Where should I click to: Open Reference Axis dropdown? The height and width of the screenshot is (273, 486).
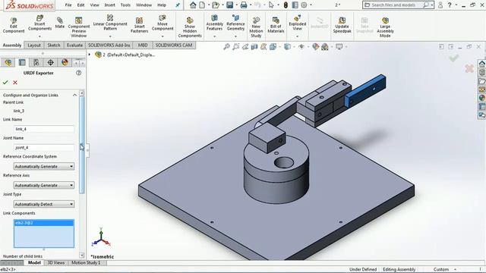click(x=44, y=185)
